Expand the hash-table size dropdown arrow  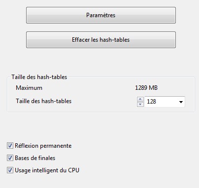tap(181, 102)
